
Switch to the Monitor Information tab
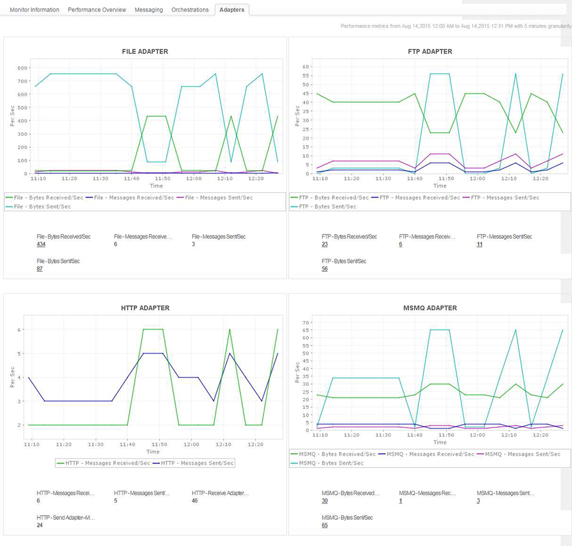(34, 9)
